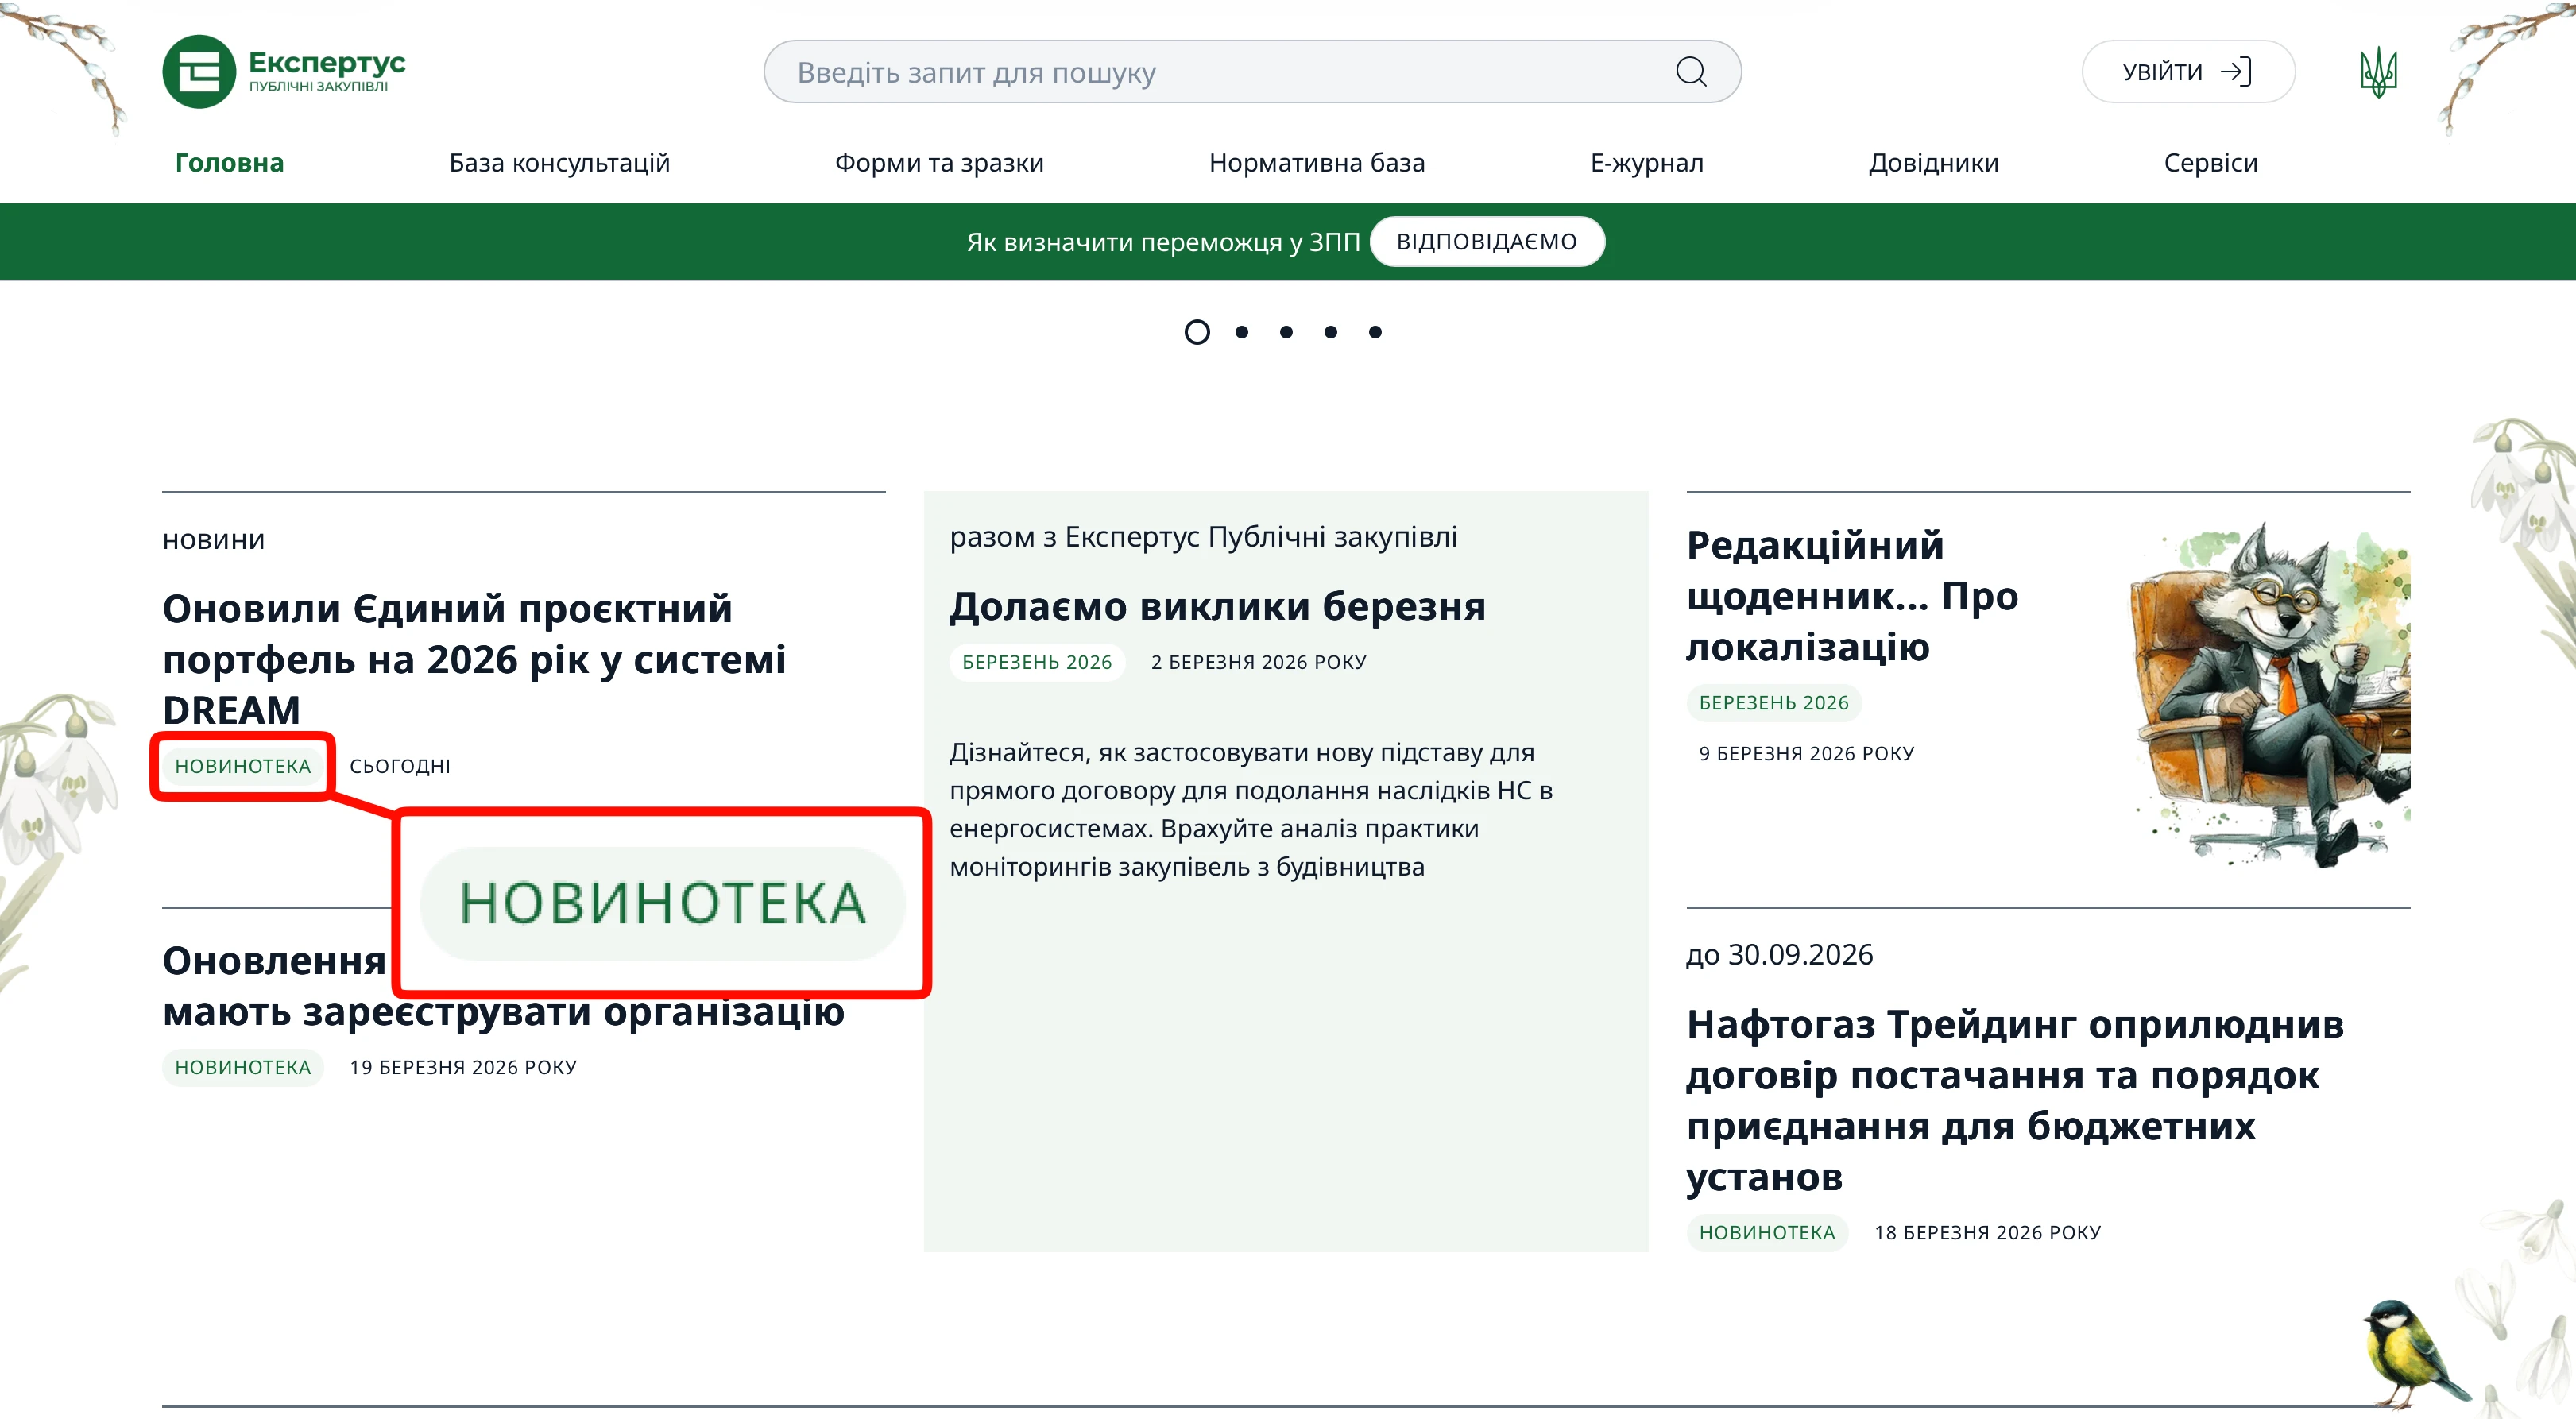Image resolution: width=2576 pixels, height=1419 pixels.
Task: Click the second carousel progress dot
Action: coord(1243,332)
